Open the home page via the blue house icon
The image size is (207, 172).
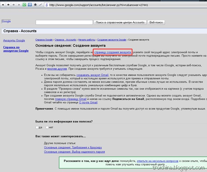30,5
